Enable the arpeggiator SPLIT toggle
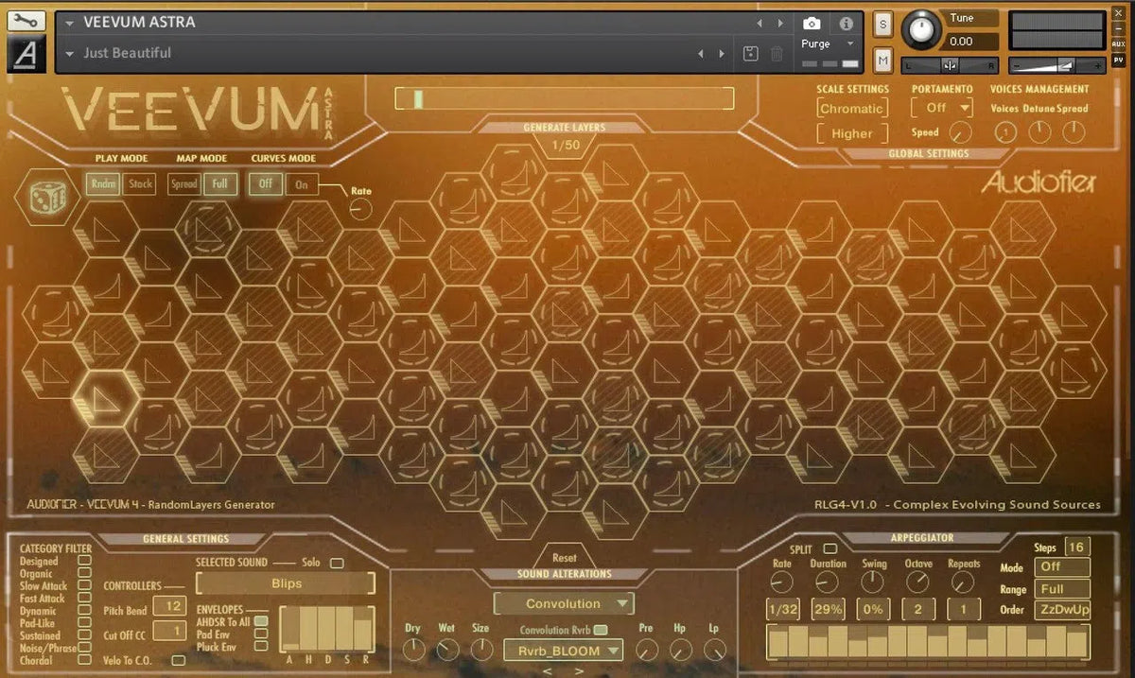This screenshot has width=1135, height=678. coord(831,548)
